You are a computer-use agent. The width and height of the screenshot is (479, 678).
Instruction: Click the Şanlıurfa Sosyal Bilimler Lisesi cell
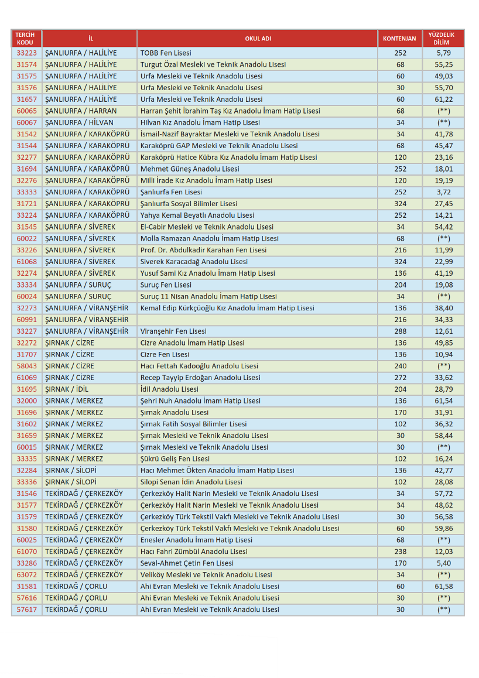click(x=189, y=204)
